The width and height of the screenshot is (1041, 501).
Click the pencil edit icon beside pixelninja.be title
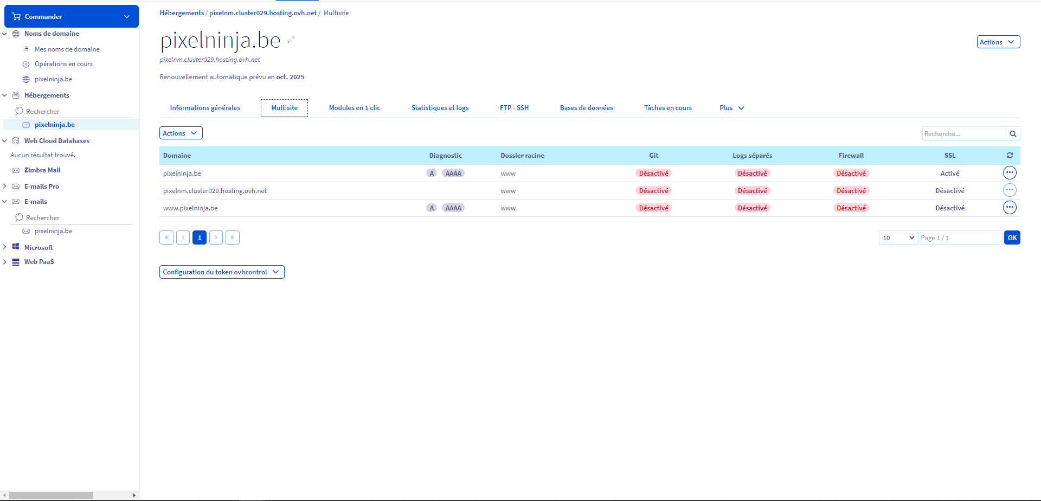tap(291, 40)
